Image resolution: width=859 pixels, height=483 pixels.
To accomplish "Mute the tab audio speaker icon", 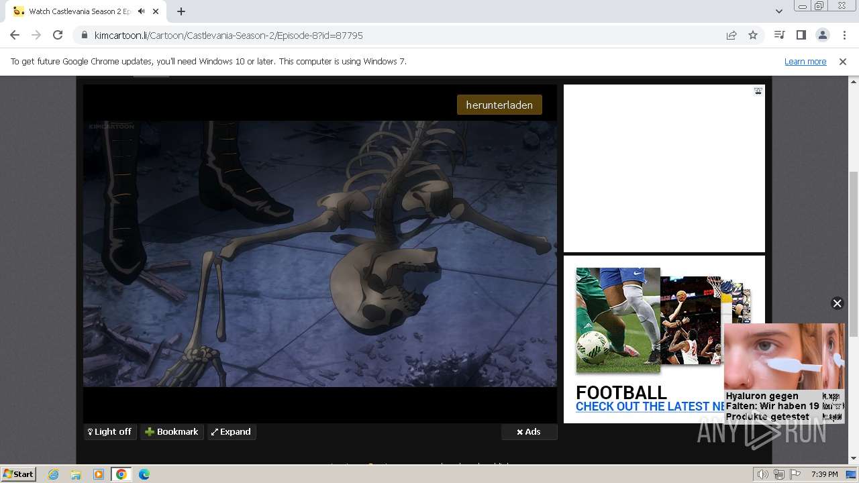I will (141, 11).
